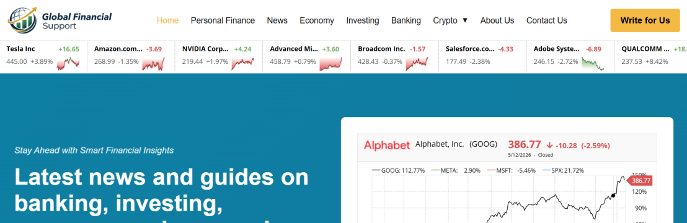Screen dimensions: 687x223
Task: Open Tesla Inc mini sparkline chart
Action: tap(68, 64)
